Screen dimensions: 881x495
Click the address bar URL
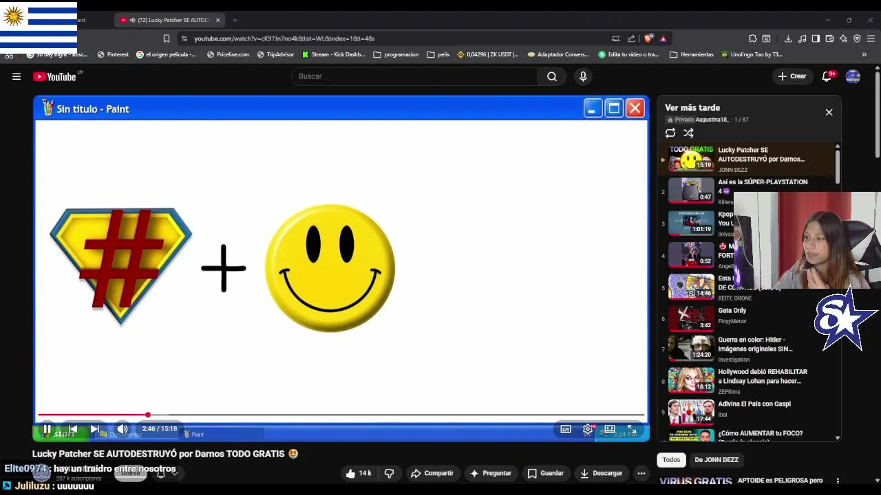click(x=284, y=38)
